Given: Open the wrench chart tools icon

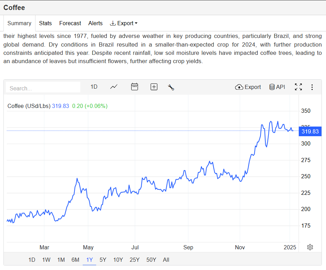Looking at the screenshot, I should (171, 87).
